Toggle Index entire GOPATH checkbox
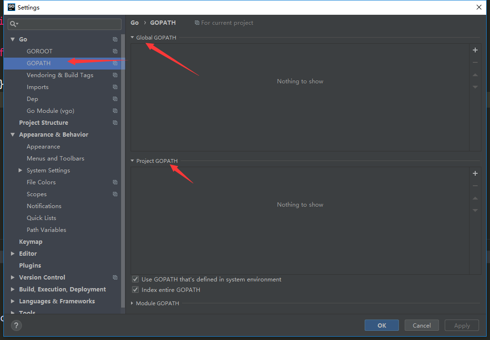This screenshot has height=340, width=490. 135,290
